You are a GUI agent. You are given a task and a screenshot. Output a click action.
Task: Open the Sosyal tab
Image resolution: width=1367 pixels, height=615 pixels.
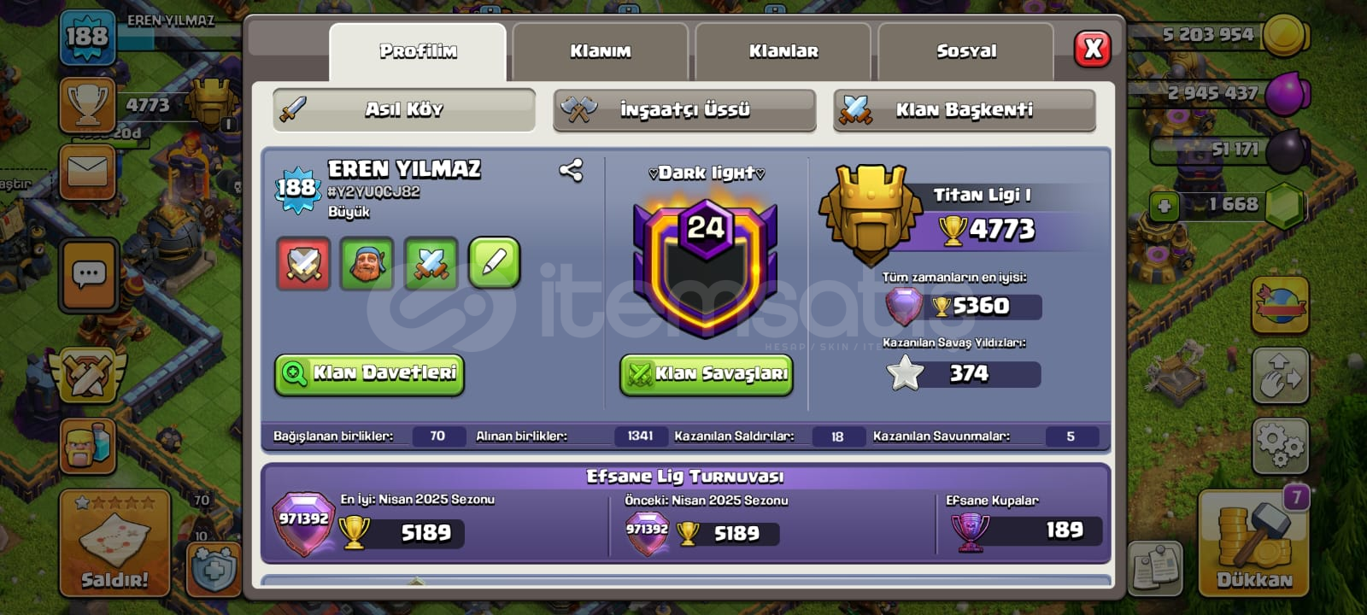click(x=965, y=52)
